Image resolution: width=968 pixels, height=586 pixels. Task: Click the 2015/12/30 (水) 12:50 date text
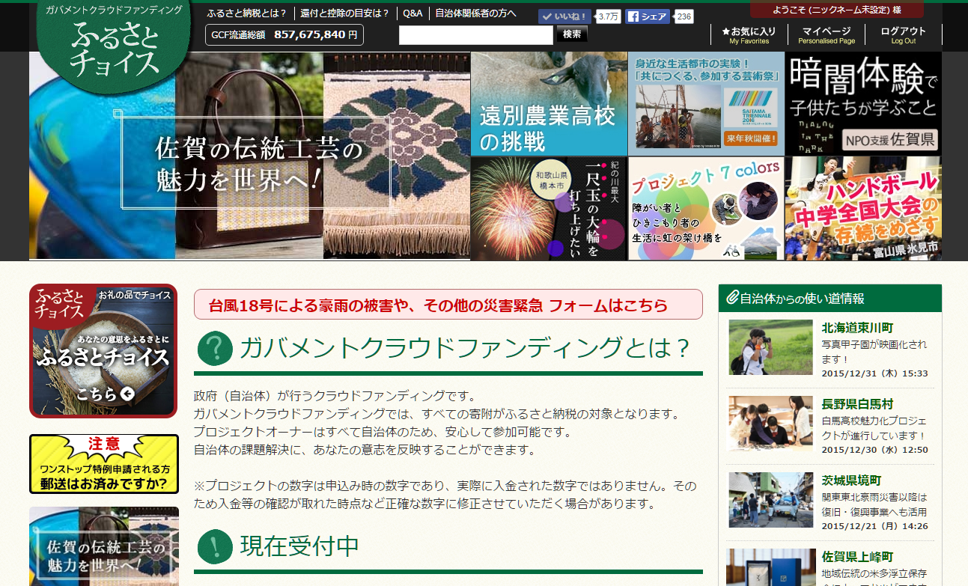pyautogui.click(x=874, y=450)
